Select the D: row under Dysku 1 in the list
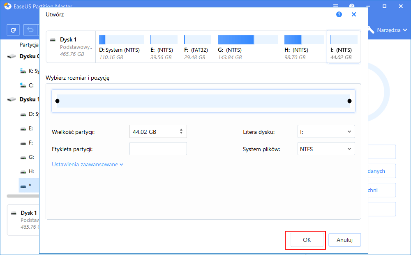This screenshot has height=255, width=411. pyautogui.click(x=29, y=114)
